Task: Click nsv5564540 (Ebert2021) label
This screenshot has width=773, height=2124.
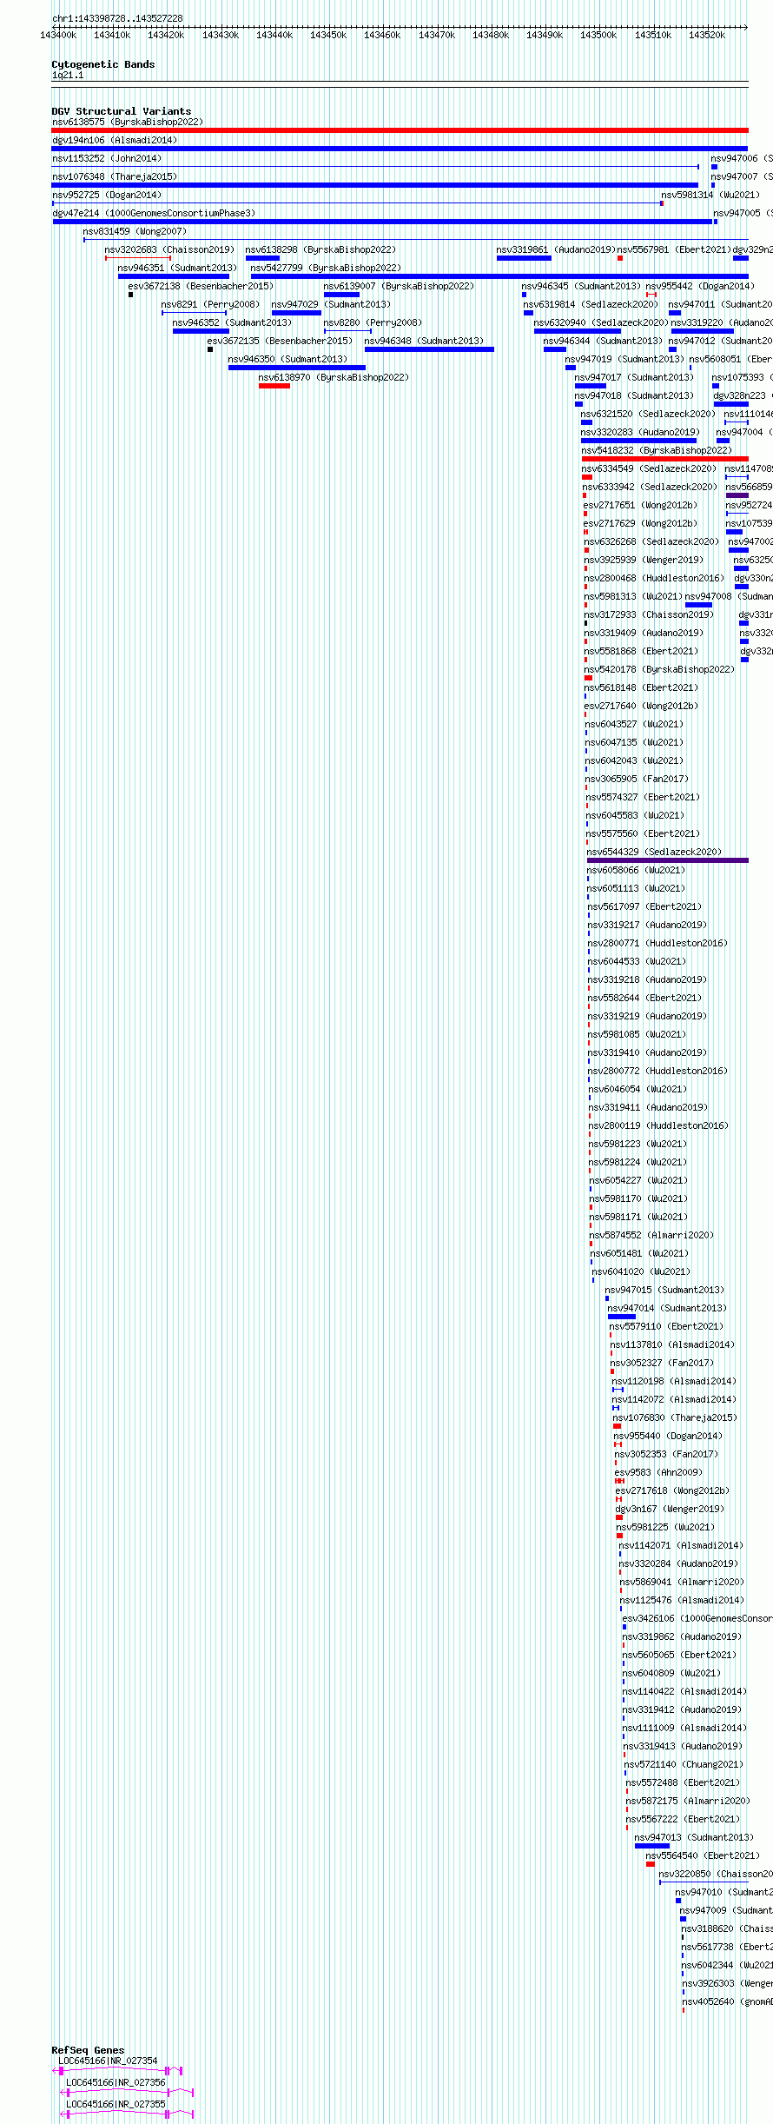Action: [x=703, y=1855]
